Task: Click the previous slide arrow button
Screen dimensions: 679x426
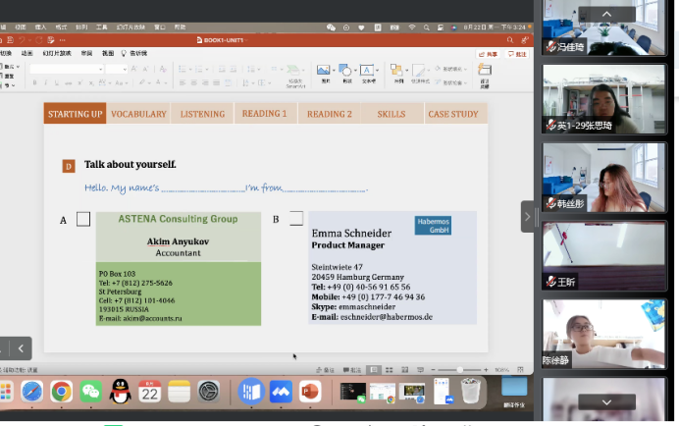Action: pos(22,347)
